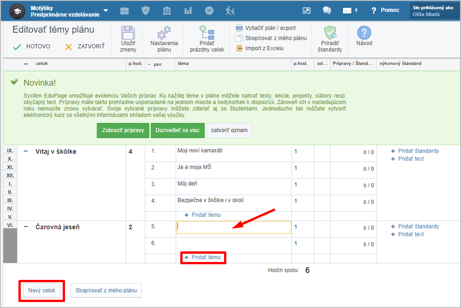Click Vytlačiť plán / export
Image resolution: width=461 pixels, height=308 pixels.
point(266,28)
